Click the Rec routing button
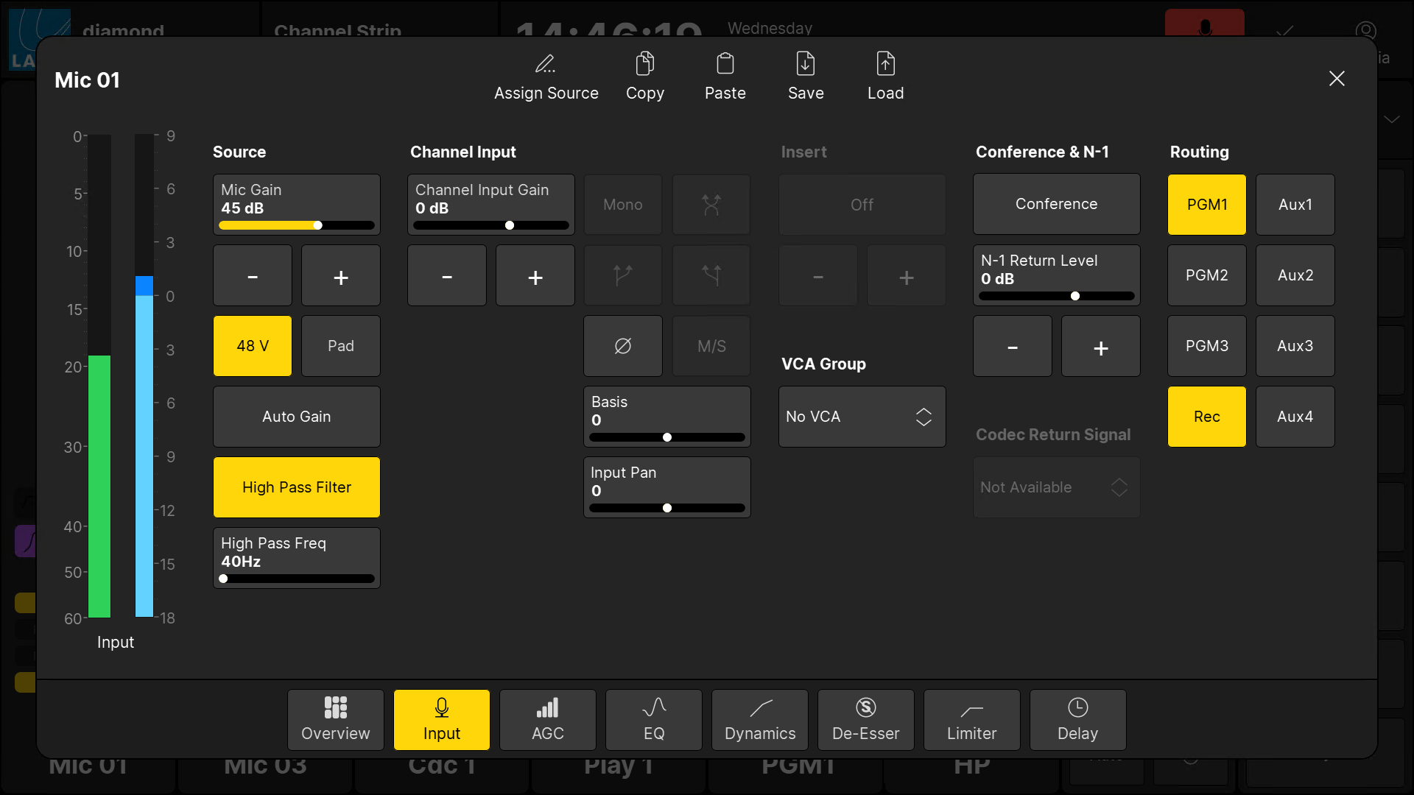The width and height of the screenshot is (1414, 795). point(1207,417)
